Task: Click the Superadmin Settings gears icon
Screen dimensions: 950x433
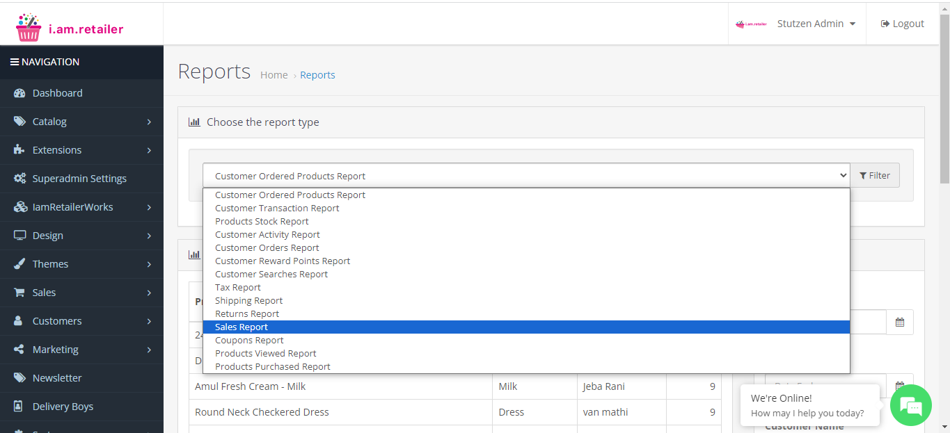Action: (19, 179)
